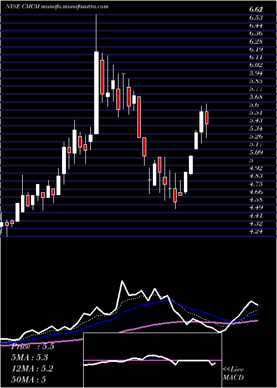
Task: Select the 4.92 price axis label
Action: pyautogui.click(x=256, y=168)
